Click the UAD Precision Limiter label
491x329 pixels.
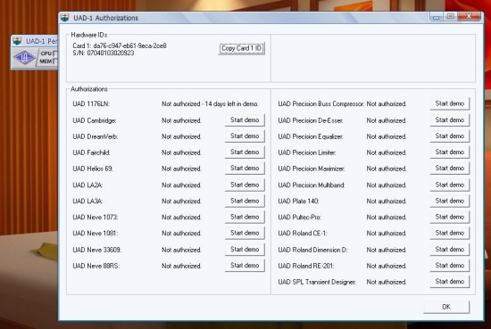307,152
